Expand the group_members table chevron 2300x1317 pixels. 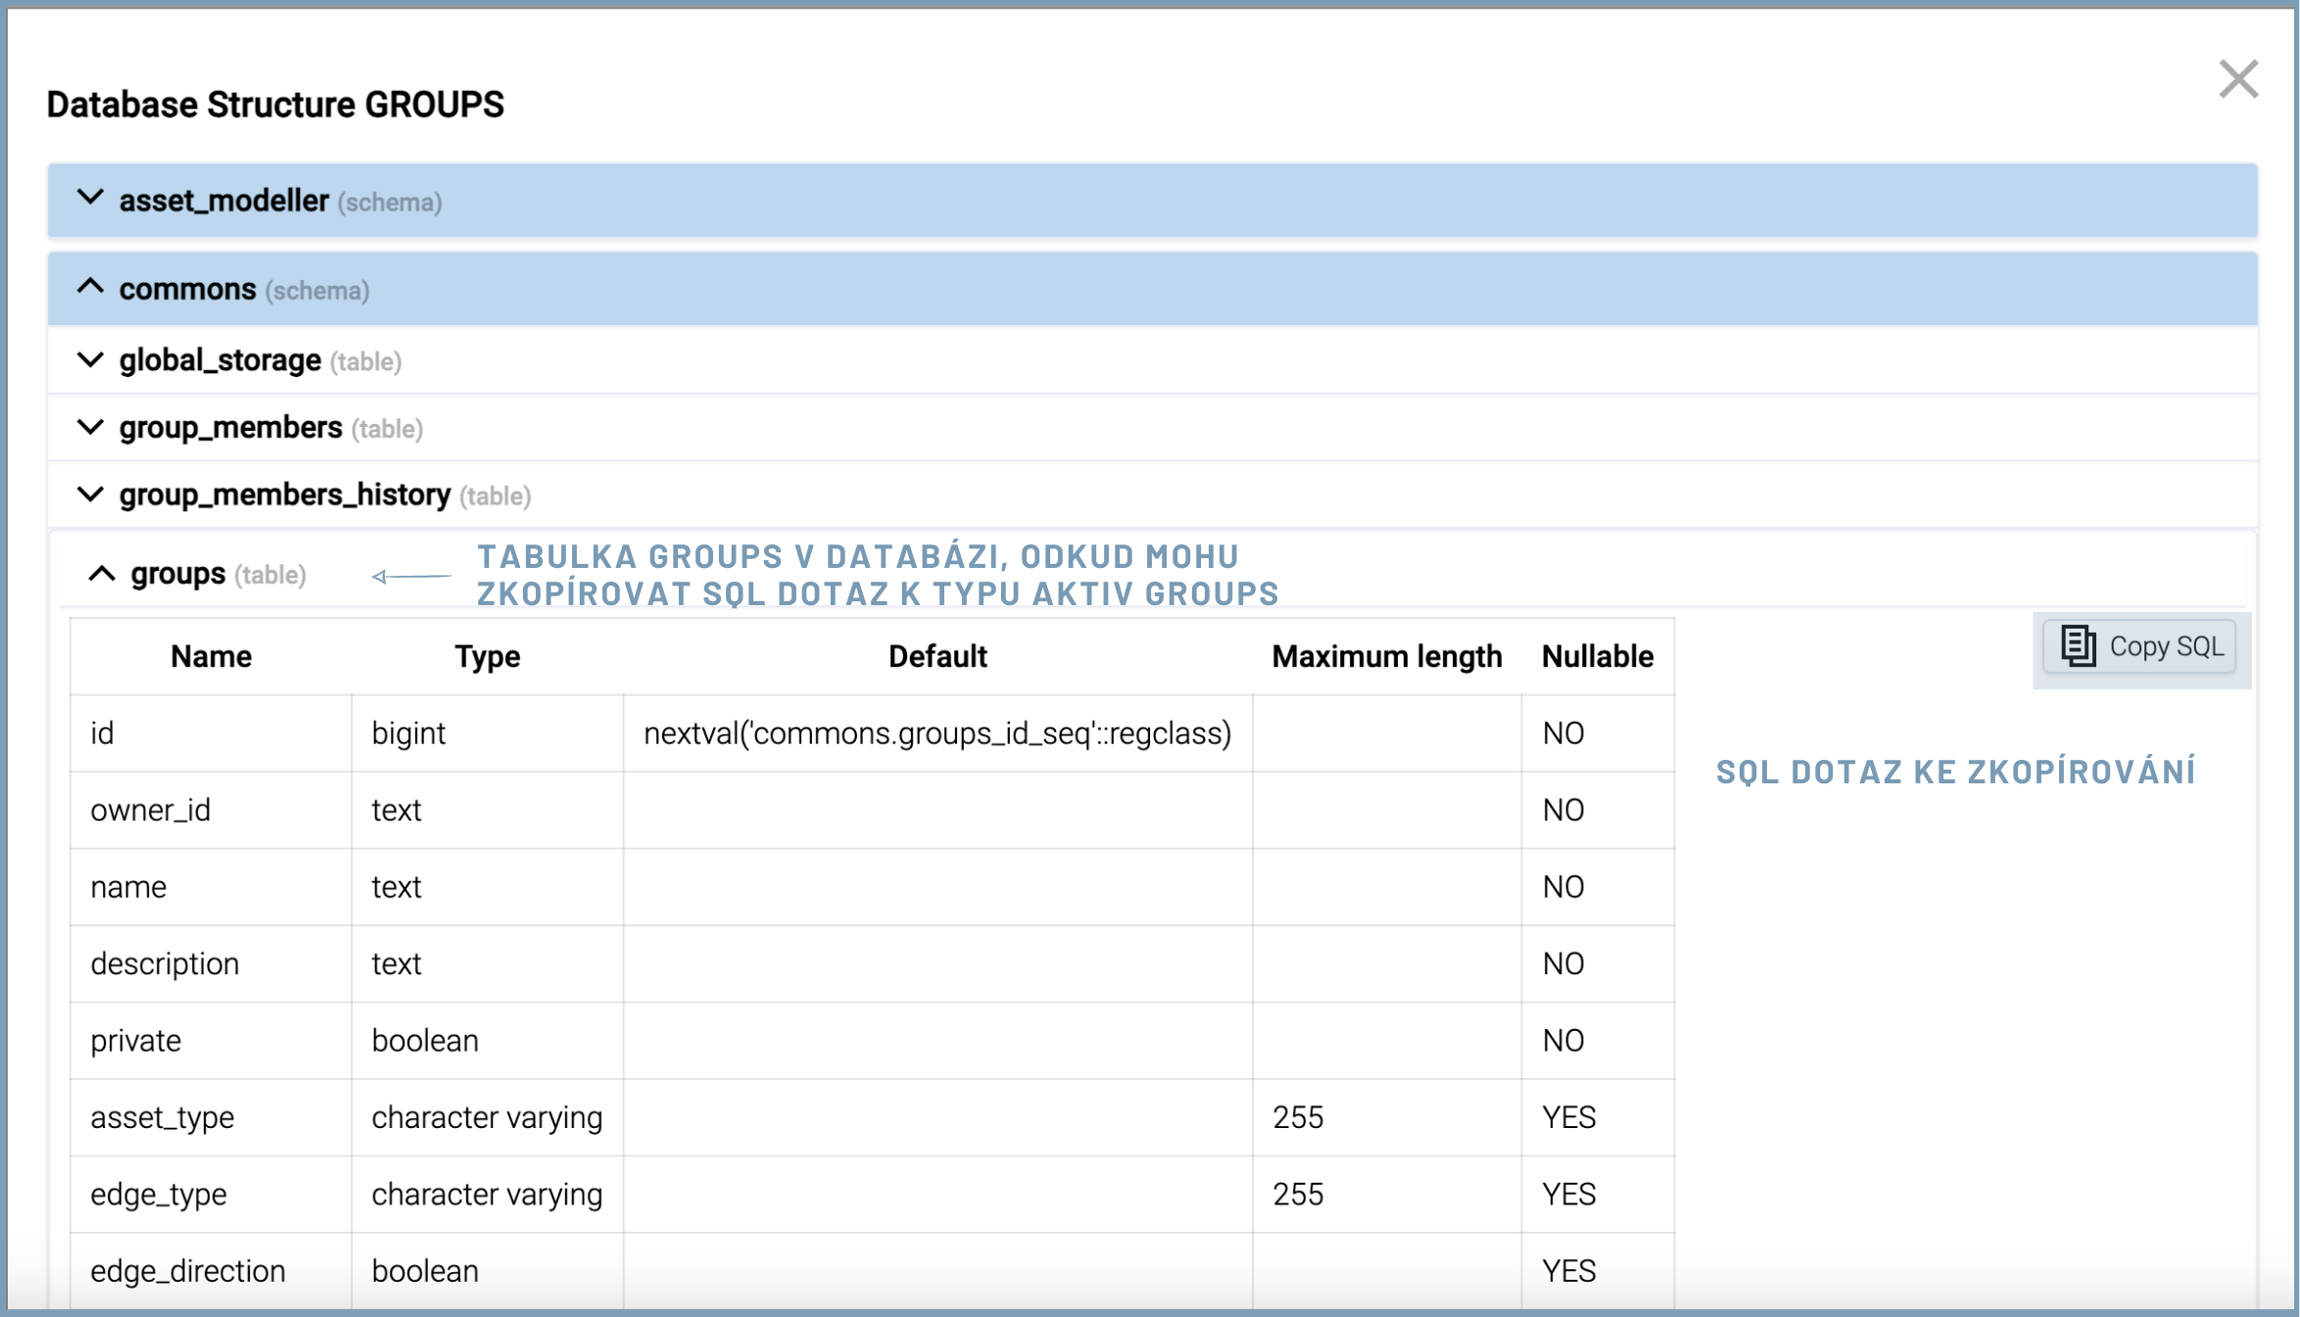pyautogui.click(x=90, y=428)
